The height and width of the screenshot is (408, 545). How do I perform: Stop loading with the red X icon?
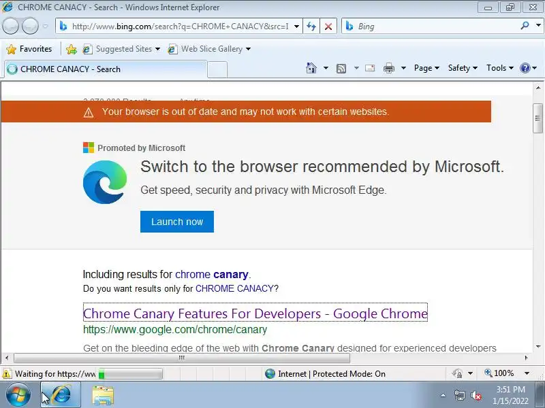[328, 27]
